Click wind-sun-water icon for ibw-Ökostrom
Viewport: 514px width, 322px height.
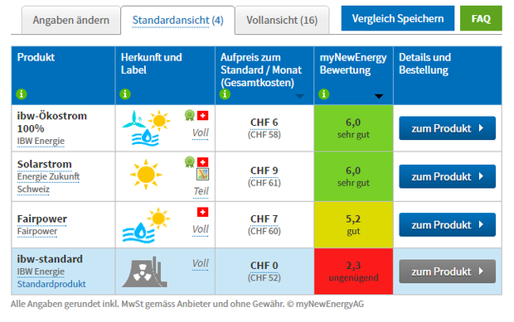pos(146,128)
